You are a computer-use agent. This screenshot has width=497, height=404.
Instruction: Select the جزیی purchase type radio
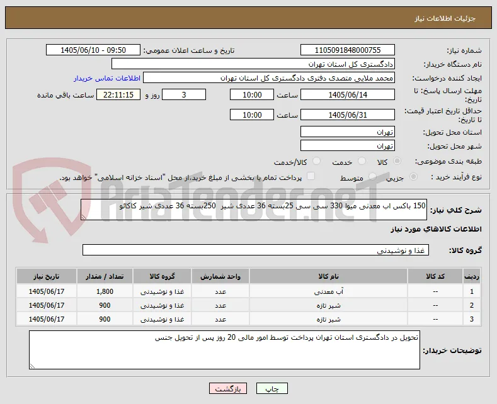point(413,177)
